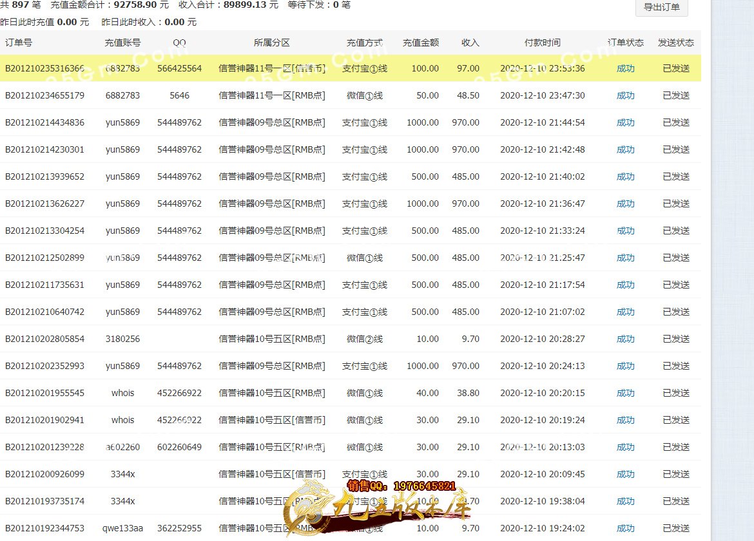
Task: Select partition 信誉神器10号五区[RMB点] in 3180256 row
Action: [272, 339]
